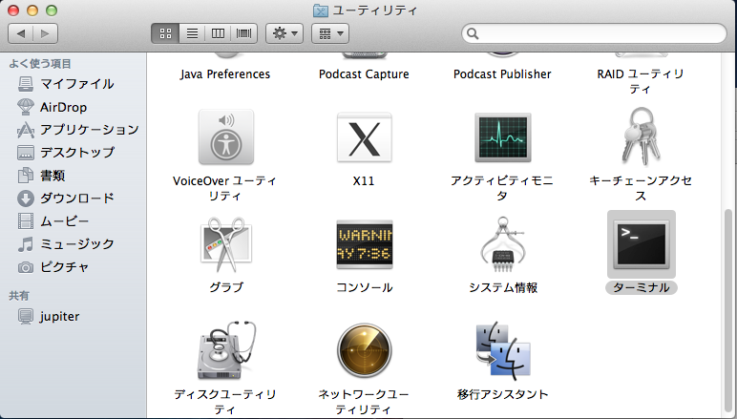
Task: Select shared computer jupiter in sidebar
Action: point(74,317)
